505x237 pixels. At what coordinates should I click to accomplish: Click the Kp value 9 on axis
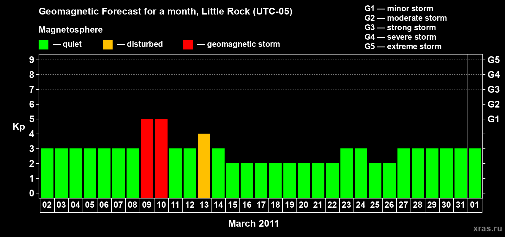(x=32, y=60)
